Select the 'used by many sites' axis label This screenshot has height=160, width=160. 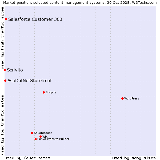[134, 158]
